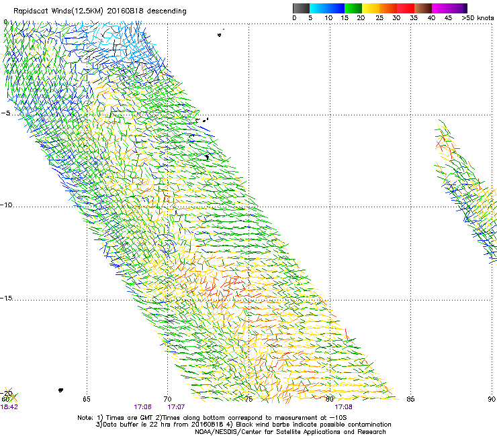This screenshot has height=436, width=497.
Task: Click the gray 0-5 knots color swatch
Action: [x=301, y=8]
